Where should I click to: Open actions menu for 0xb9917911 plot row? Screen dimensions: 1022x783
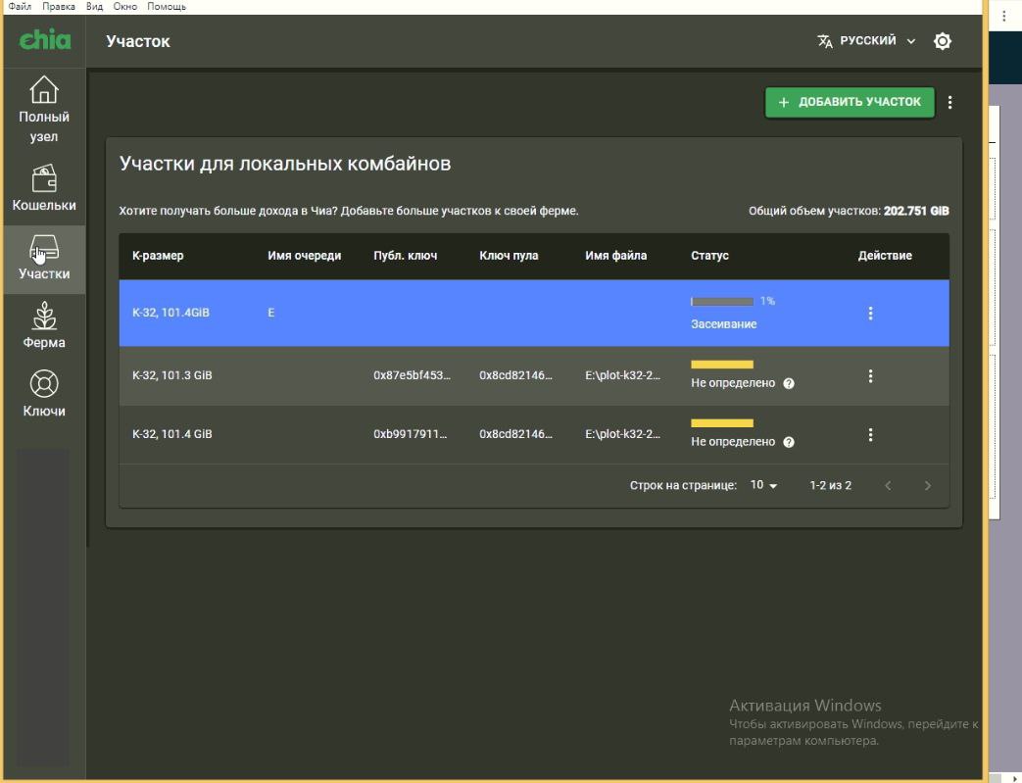click(870, 434)
